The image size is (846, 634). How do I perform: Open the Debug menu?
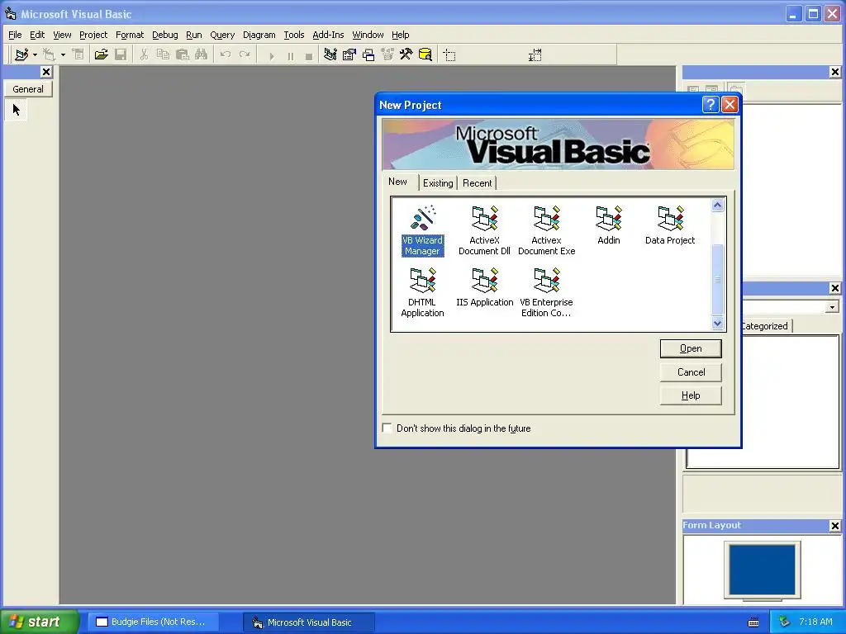(165, 35)
